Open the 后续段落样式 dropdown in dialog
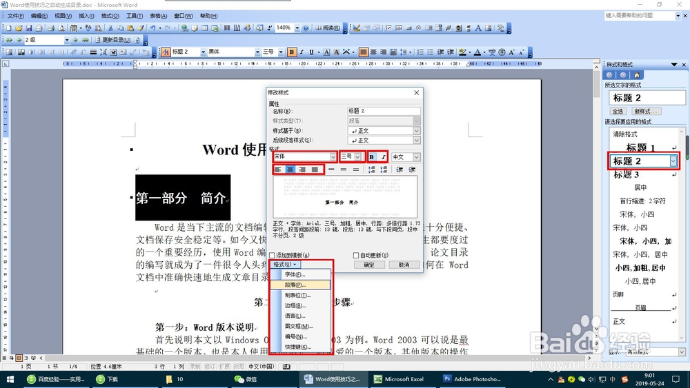This screenshot has width=690, height=388. pyautogui.click(x=416, y=140)
